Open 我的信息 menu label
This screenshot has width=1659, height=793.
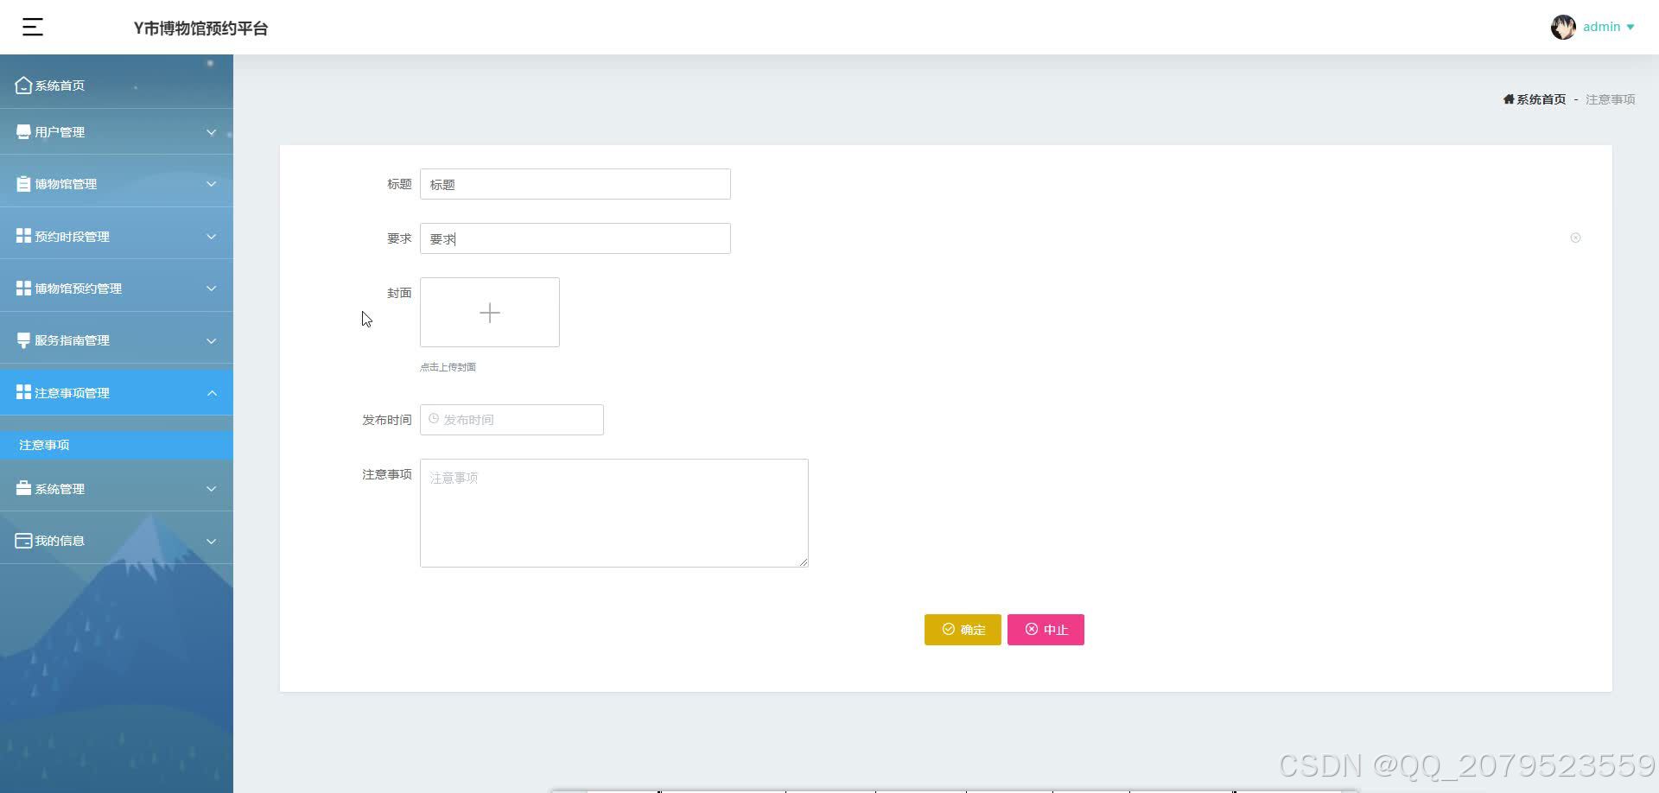click(60, 541)
